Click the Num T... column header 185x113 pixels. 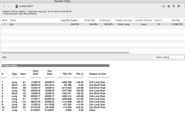click(x=159, y=20)
